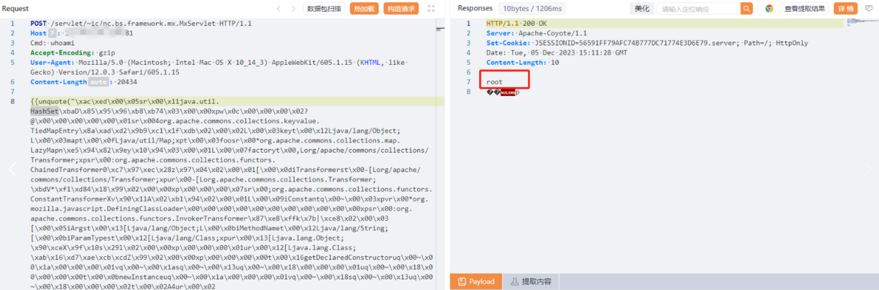Click the Responses panel title
The width and height of the screenshot is (879, 290).
tap(475, 9)
